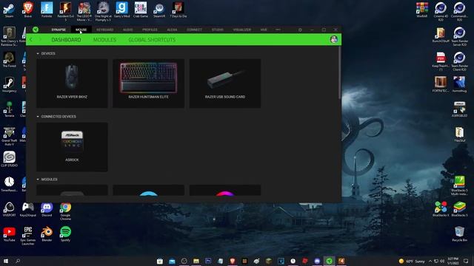Select the 7 Days to Die desktop icon

(178, 10)
